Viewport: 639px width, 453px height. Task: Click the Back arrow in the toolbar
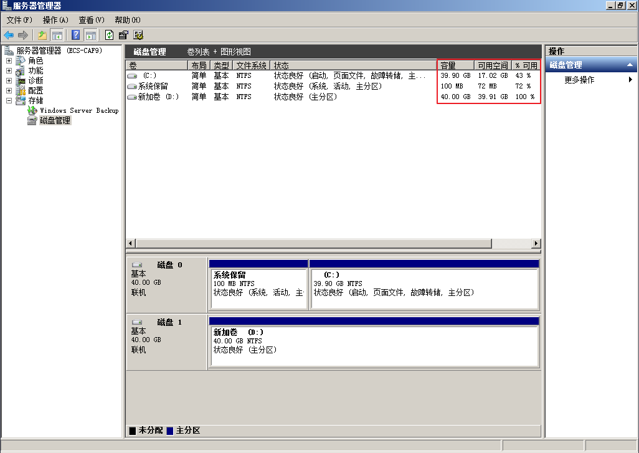pos(9,35)
